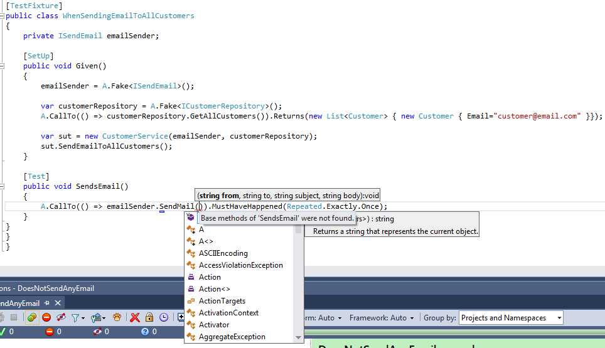Viewport: 605px width, 348px height.
Task: Click 'Repeated' in Repeated.Exactly.Once
Action: pyautogui.click(x=304, y=206)
